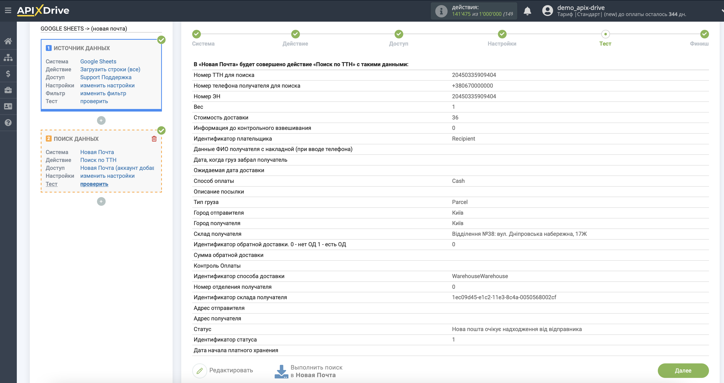Screen dimensions: 724x383
Task: Click the green Далее button
Action: tap(683, 371)
